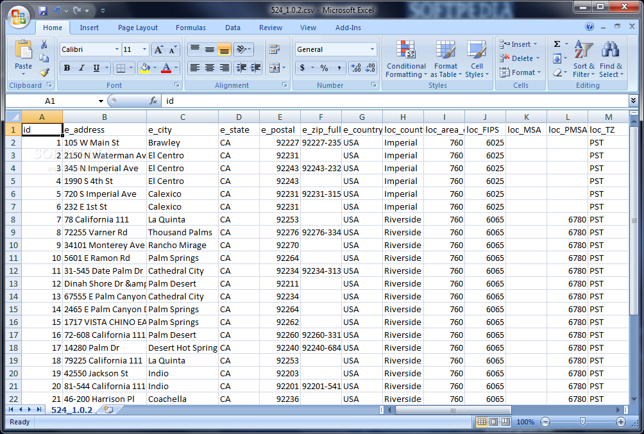Click the Office Button orb
This screenshot has height=434, width=644.
click(x=19, y=17)
